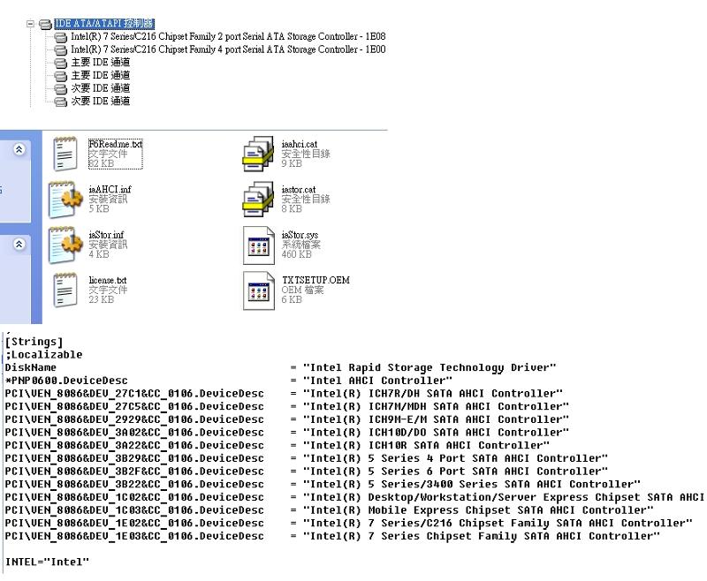Click the INTEL="Intel" line
707x581 pixels.
click(x=47, y=562)
